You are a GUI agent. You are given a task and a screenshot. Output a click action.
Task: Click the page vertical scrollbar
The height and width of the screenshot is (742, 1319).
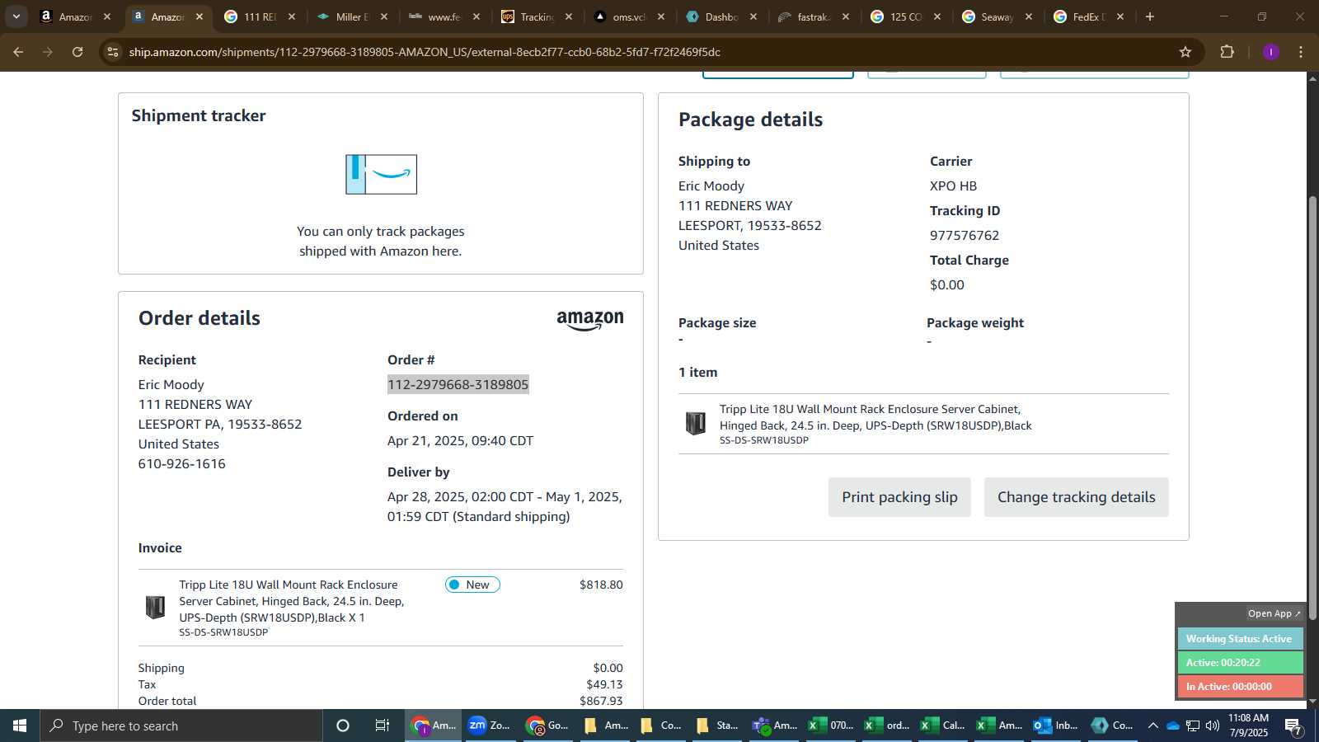(1312, 408)
